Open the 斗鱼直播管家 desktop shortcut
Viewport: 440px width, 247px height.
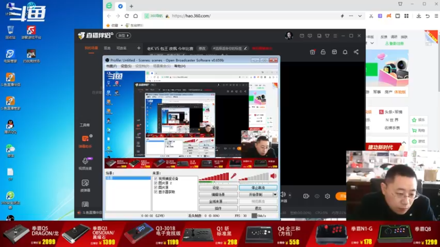coord(10,103)
